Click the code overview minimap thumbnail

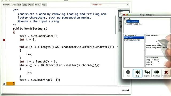(124, 14)
